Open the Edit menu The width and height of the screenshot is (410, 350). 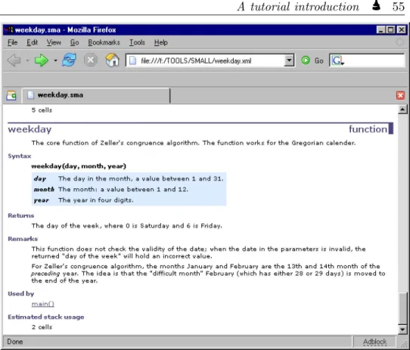(x=33, y=42)
